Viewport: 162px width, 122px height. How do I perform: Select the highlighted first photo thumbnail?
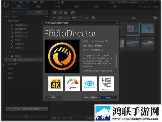[x=133, y=29]
